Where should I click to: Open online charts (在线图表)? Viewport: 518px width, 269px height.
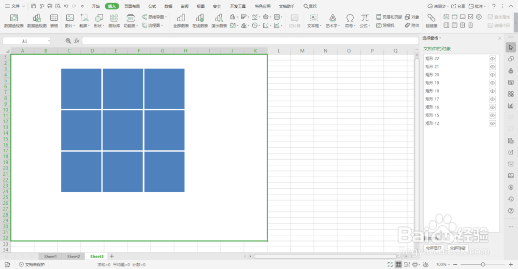click(x=200, y=21)
